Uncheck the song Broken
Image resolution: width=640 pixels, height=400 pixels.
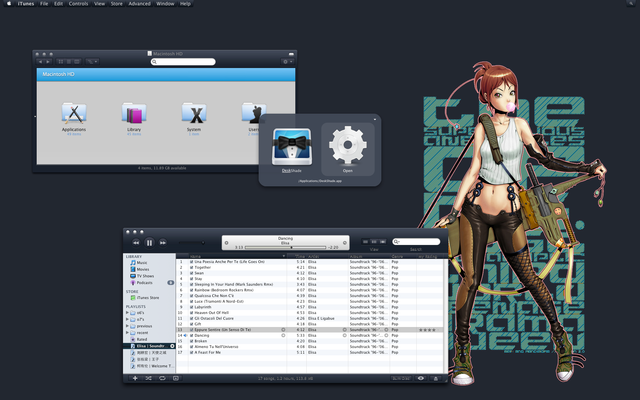[192, 341]
